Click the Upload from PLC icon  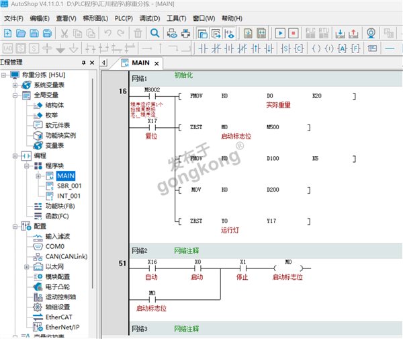coord(354,32)
